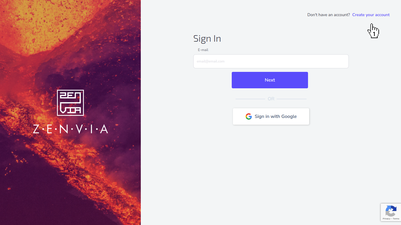
Task: Click the Zenvia square maze logo
Action: pyautogui.click(x=70, y=103)
